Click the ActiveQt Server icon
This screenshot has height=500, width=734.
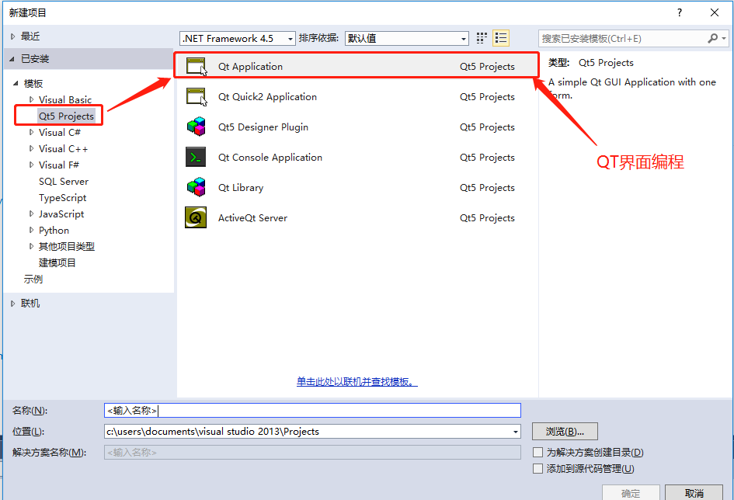tap(196, 217)
